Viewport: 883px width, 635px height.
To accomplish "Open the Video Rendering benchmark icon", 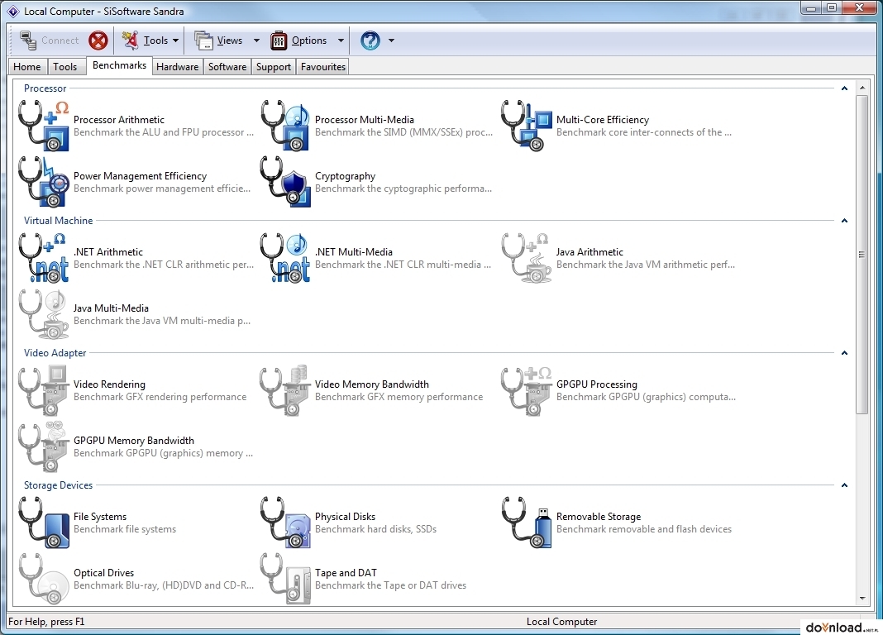I will [44, 390].
